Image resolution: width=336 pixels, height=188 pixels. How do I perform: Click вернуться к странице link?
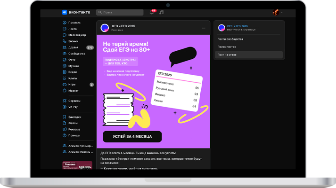point(241,30)
